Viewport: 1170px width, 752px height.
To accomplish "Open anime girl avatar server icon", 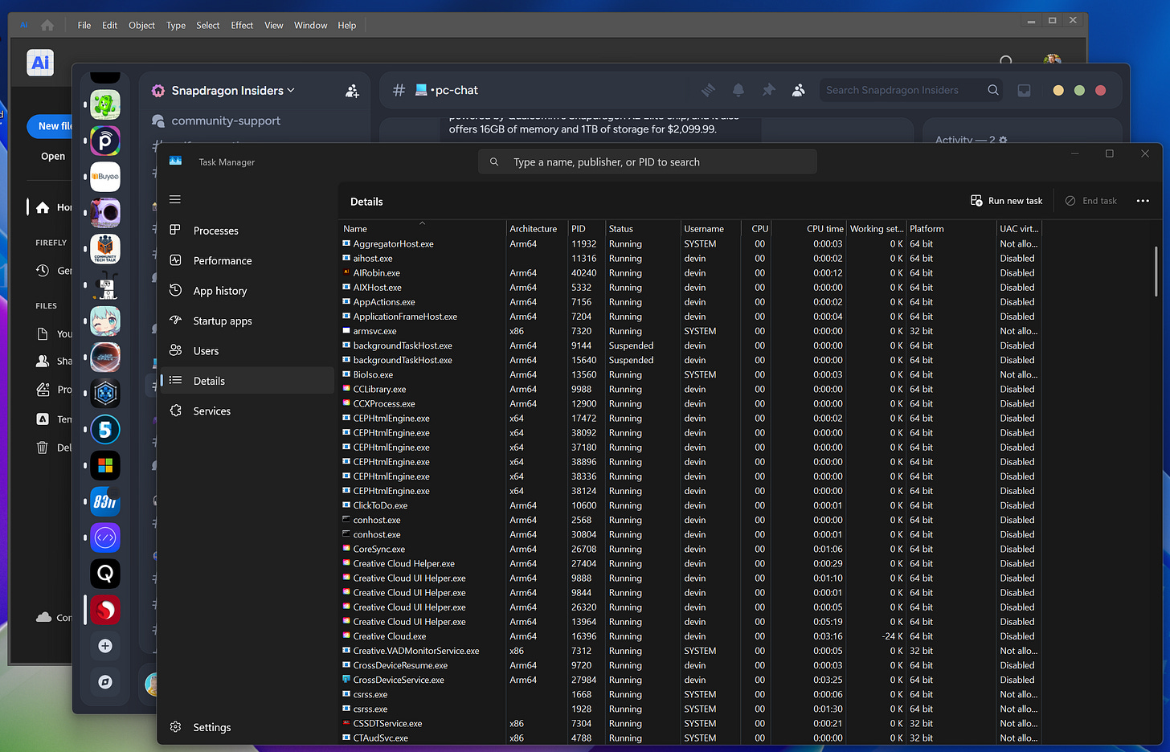I will click(105, 321).
